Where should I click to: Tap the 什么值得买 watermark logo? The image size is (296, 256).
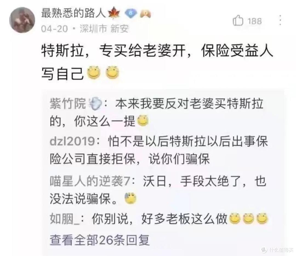click(277, 250)
